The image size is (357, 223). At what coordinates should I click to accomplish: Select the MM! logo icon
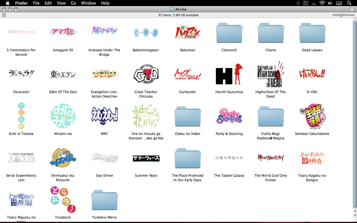point(105,116)
